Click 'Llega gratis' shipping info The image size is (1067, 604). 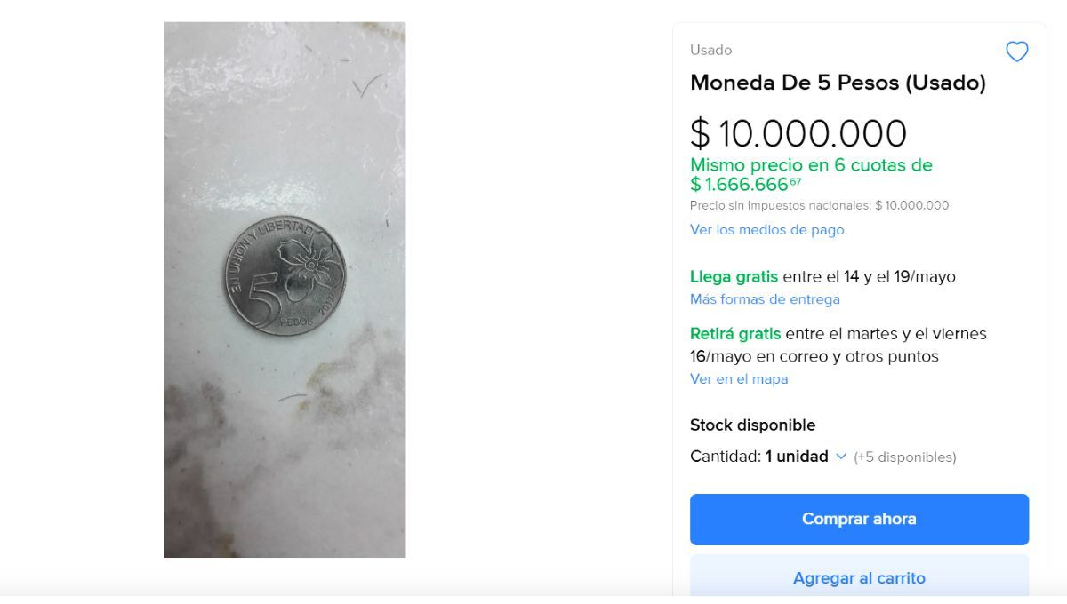734,276
